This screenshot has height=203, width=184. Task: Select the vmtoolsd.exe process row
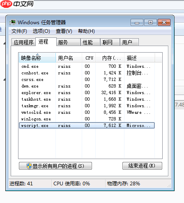(x=87, y=112)
